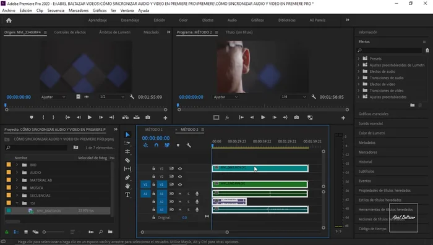Click the new custom bin icon in Effects panel
The width and height of the screenshot is (433, 245).
point(412,105)
